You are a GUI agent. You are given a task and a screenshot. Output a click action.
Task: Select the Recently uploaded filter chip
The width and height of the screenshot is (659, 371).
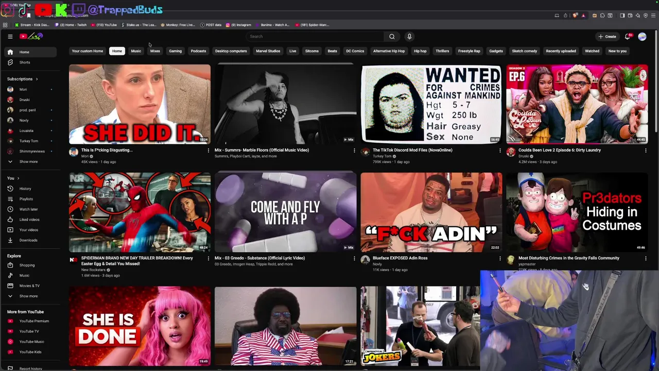[x=561, y=51]
